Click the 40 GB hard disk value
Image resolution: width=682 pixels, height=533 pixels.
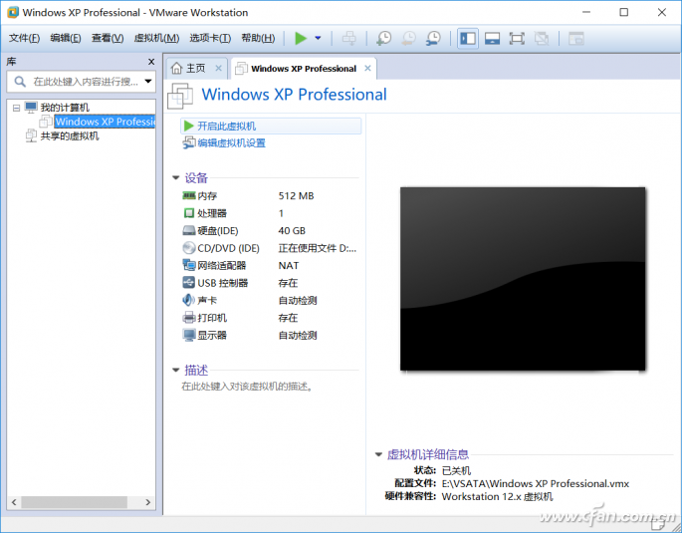pyautogui.click(x=292, y=230)
